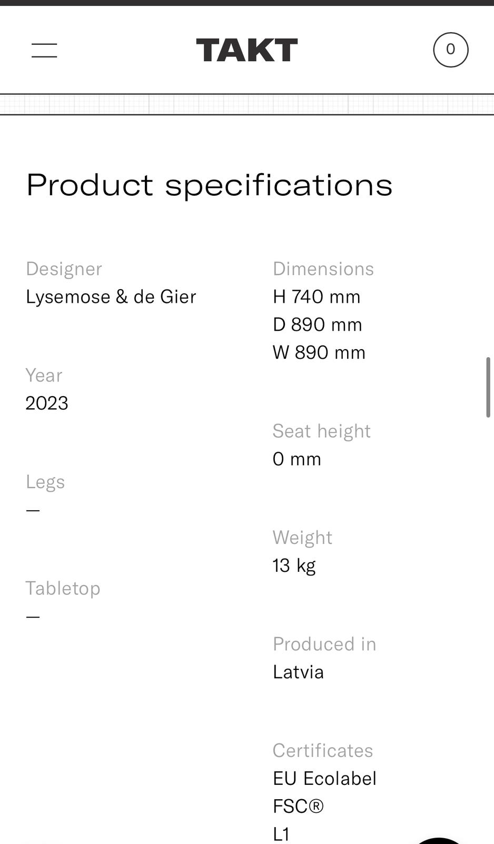Click the TAKT logo
494x844 pixels.
[246, 50]
